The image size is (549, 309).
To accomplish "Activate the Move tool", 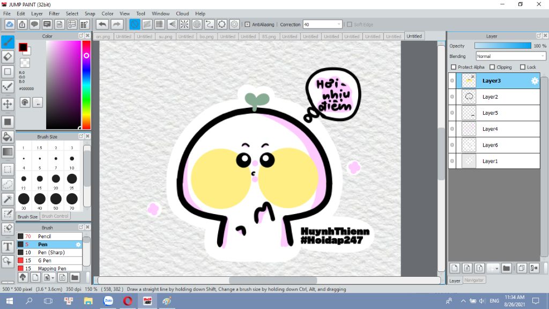I will point(8,104).
